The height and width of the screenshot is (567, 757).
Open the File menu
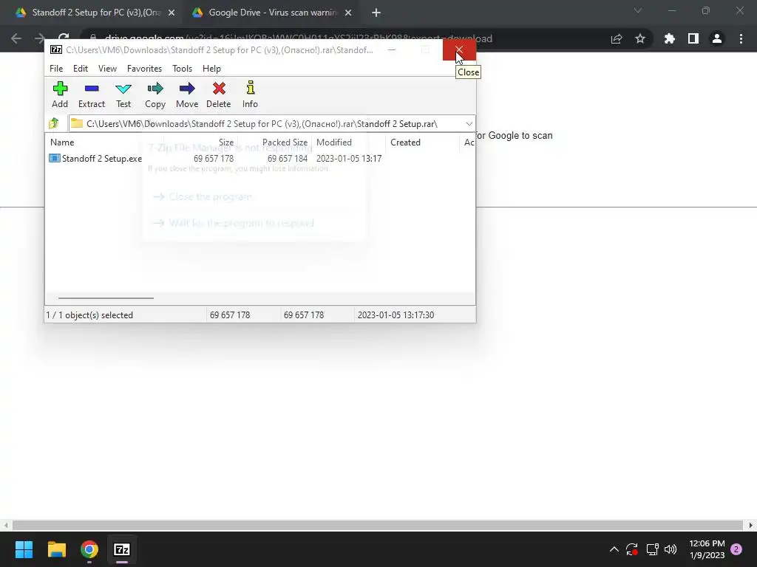click(56, 69)
